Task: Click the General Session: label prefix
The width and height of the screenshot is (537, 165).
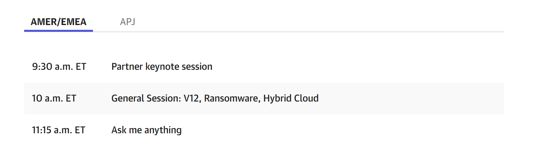Action: click(146, 98)
